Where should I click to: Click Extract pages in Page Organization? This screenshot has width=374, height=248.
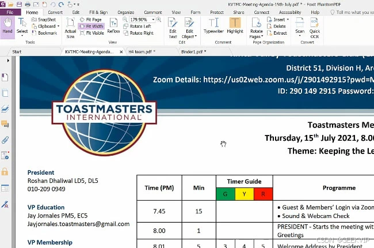(x=277, y=33)
